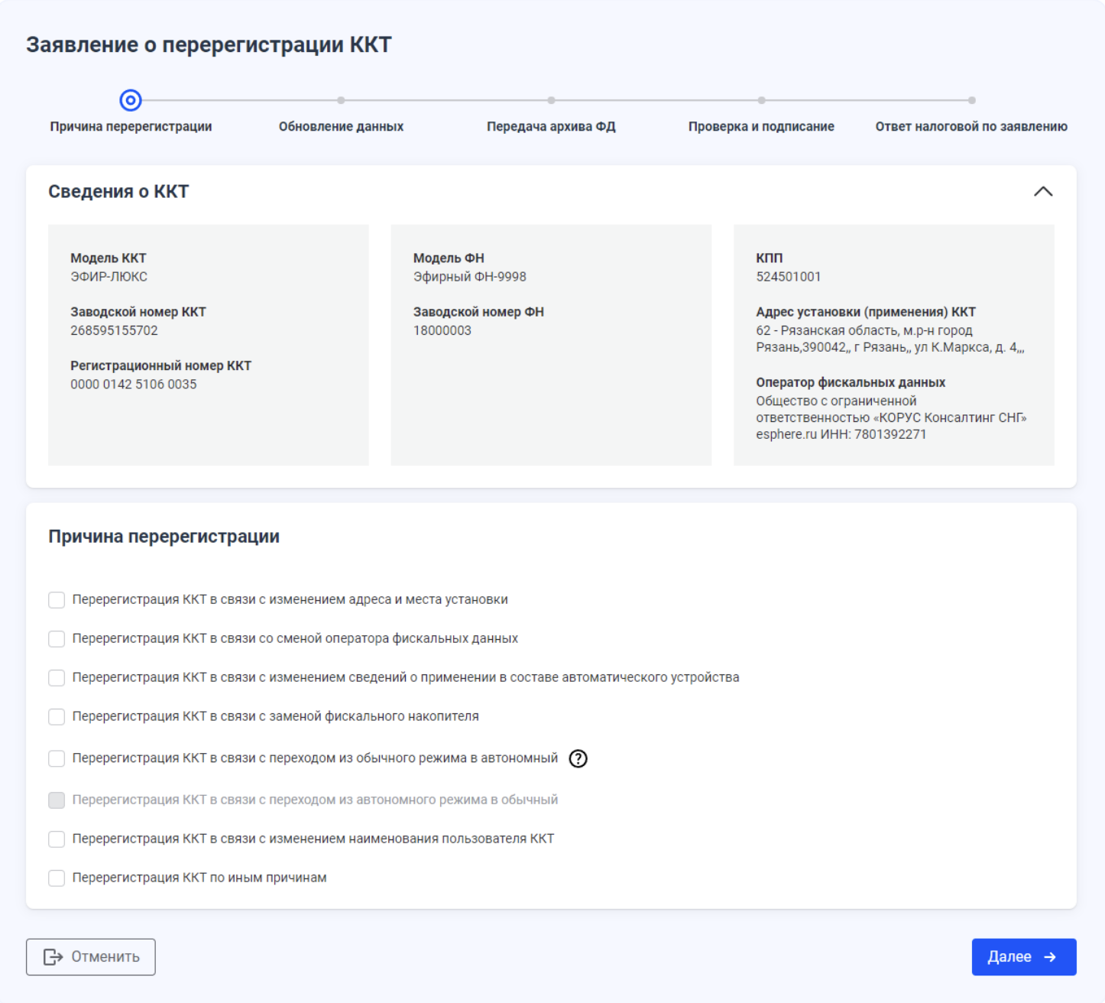
Task: Click the help question mark icon
Action: click(578, 758)
